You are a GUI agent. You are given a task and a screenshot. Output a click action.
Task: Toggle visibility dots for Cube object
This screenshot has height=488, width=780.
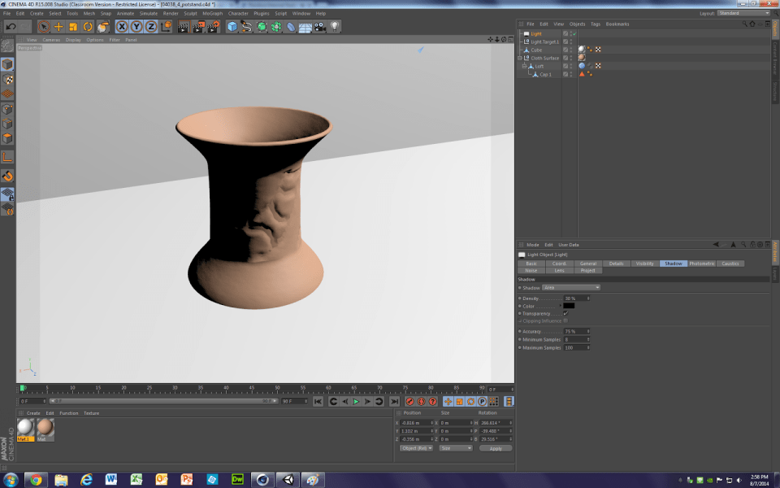coord(570,50)
